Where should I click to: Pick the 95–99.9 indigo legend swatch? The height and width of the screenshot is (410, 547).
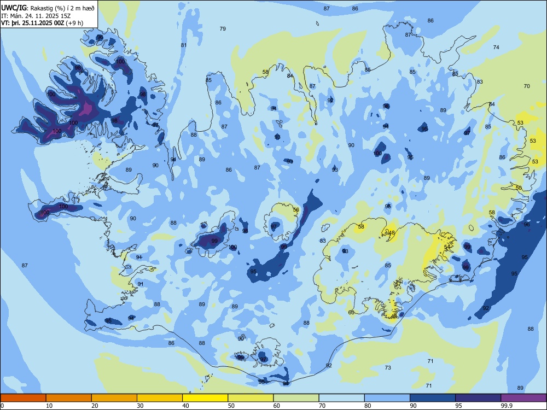478,398
